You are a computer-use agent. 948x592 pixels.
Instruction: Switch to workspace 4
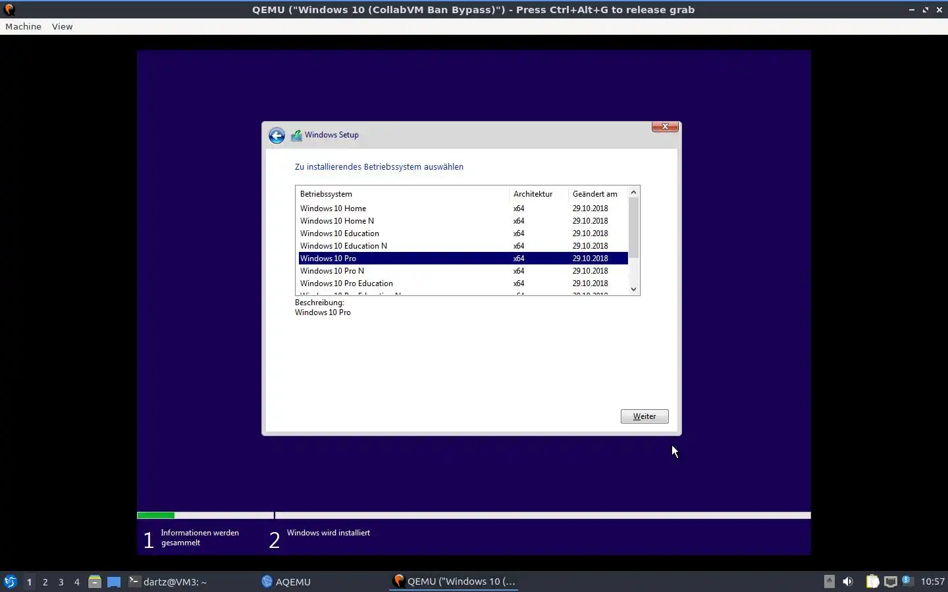point(77,581)
